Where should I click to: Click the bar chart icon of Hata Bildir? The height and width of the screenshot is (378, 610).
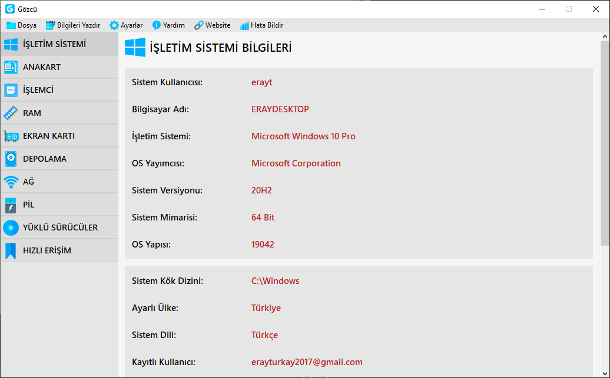(x=244, y=25)
